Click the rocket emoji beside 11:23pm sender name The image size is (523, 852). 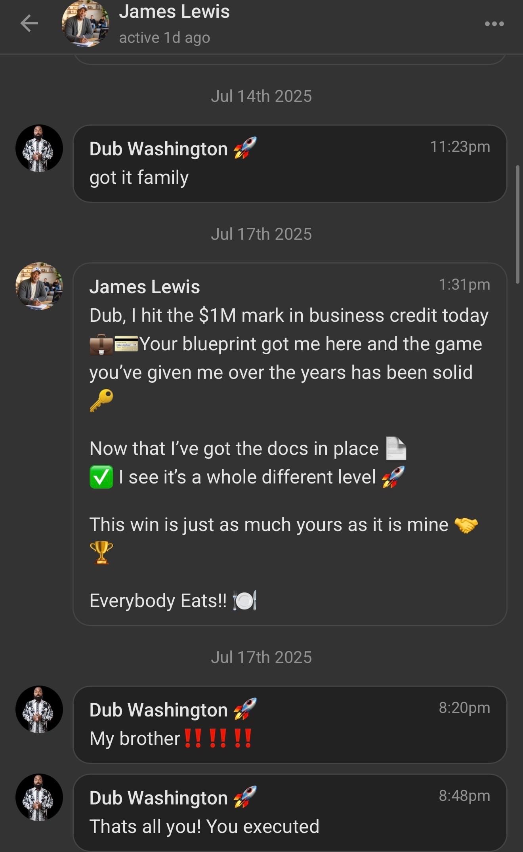(x=245, y=148)
